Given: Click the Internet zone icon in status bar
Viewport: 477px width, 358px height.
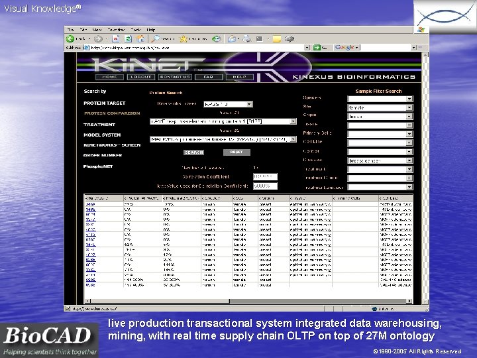Looking at the screenshot, I should point(375,309).
